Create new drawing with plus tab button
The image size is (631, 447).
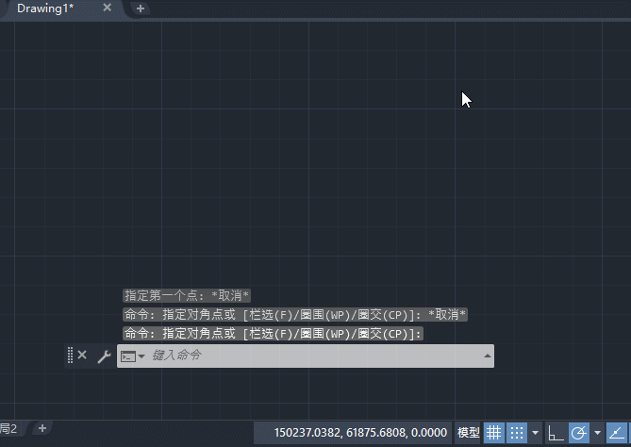[x=141, y=8]
